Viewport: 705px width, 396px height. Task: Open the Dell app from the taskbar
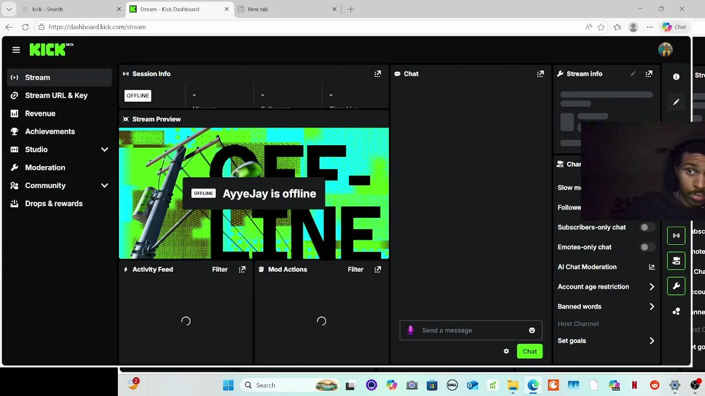(452, 385)
